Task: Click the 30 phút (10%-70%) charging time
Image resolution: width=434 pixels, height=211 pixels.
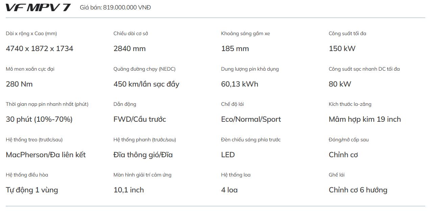Action: [x=39, y=119]
